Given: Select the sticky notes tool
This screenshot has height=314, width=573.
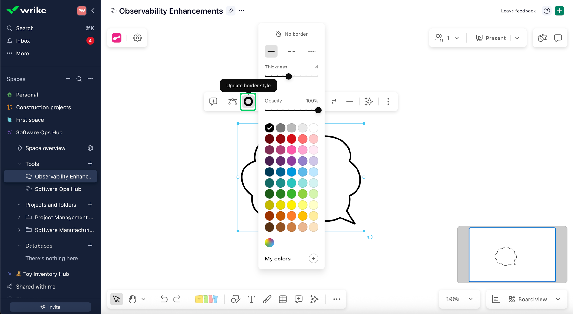Looking at the screenshot, I should [x=207, y=299].
